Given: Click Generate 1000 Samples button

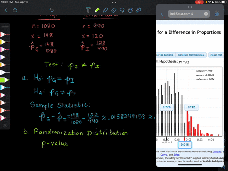Looking at the screenshot, I should point(190,55).
